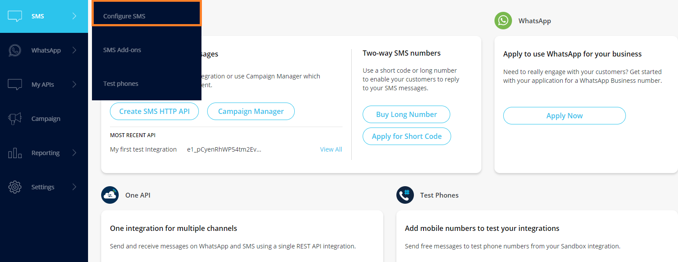Click the One API cloud icon
Viewport: 678px width, 262px height.
coord(110,195)
